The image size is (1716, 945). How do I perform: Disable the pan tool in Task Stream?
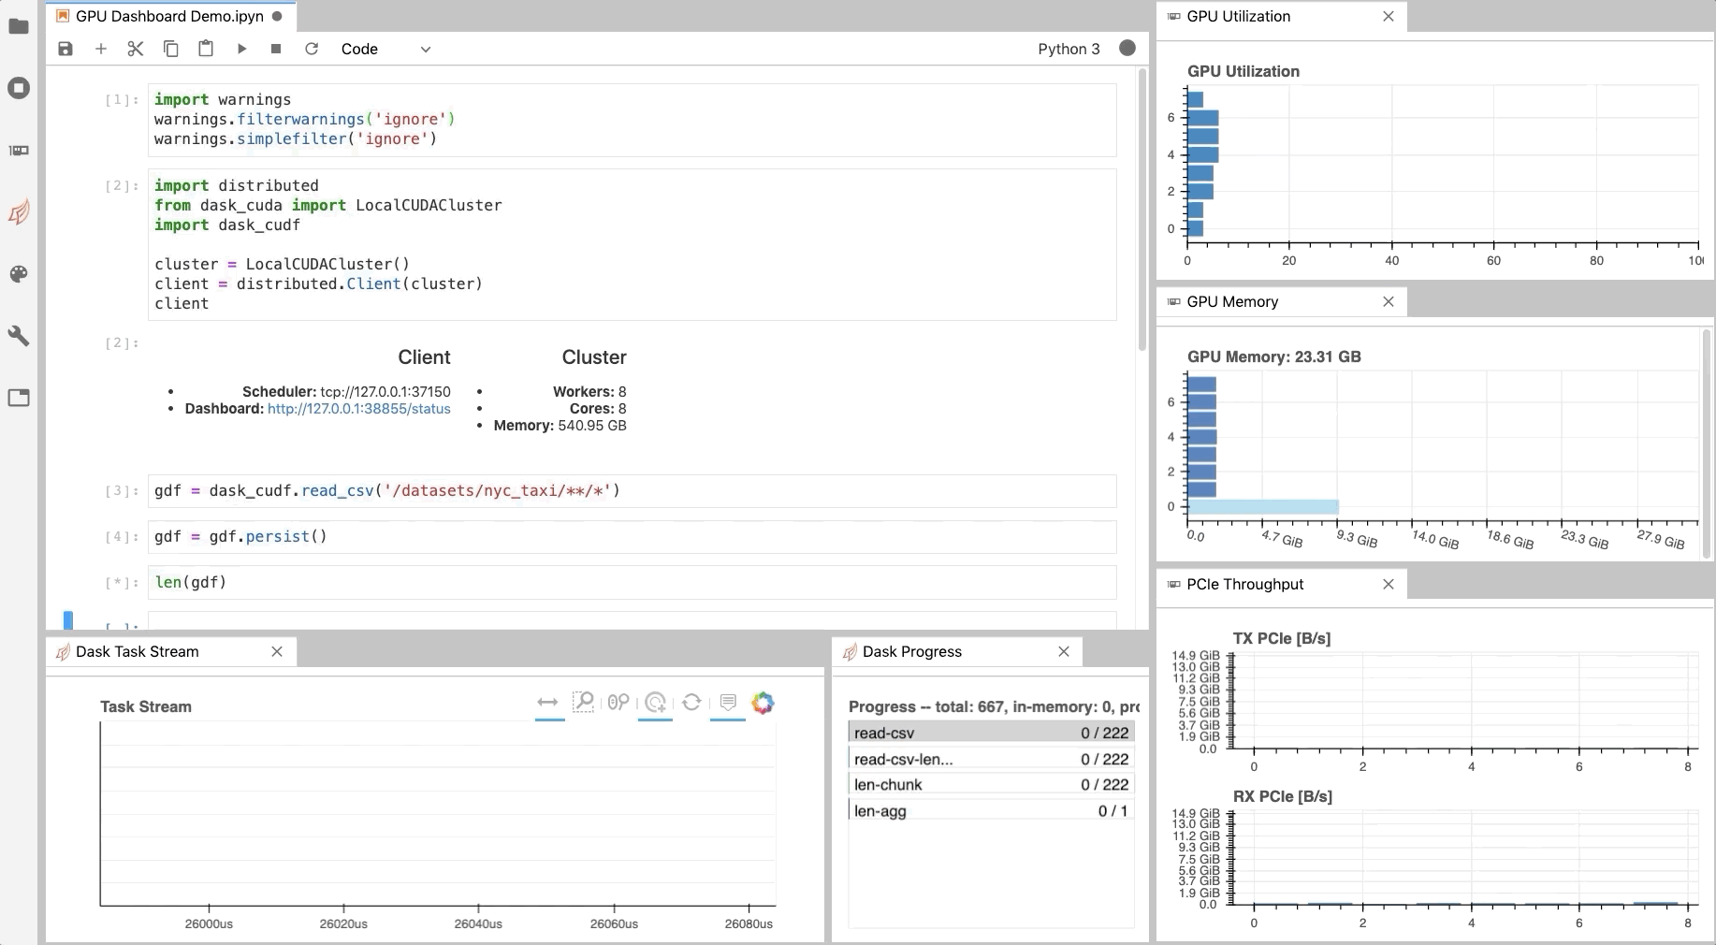pyautogui.click(x=549, y=703)
